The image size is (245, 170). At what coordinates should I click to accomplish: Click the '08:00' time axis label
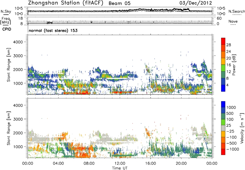tap(89, 164)
